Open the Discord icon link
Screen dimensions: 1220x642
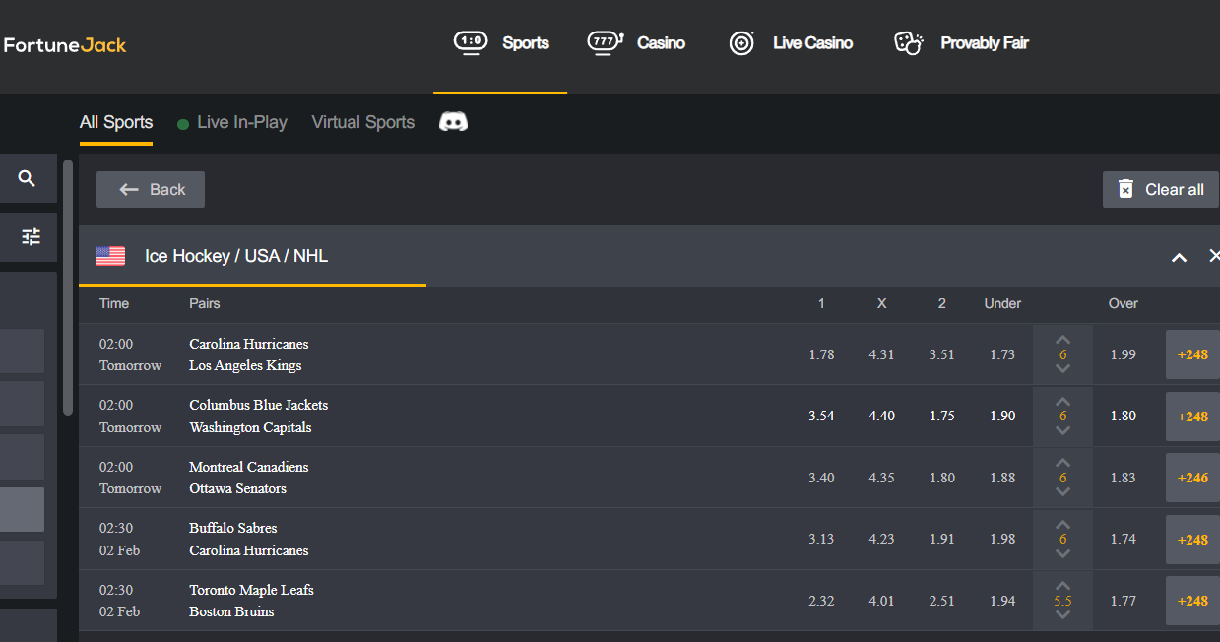click(453, 121)
